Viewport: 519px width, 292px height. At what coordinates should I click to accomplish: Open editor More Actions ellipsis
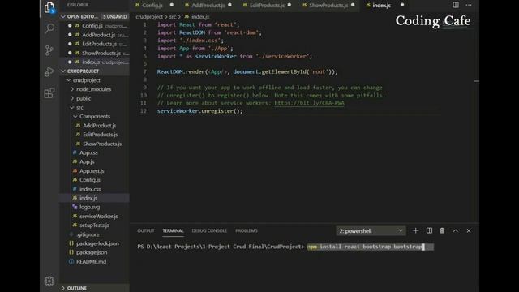click(469, 5)
